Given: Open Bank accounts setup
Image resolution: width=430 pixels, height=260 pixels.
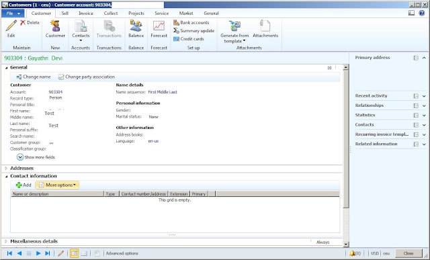Looking at the screenshot, I should (x=191, y=22).
